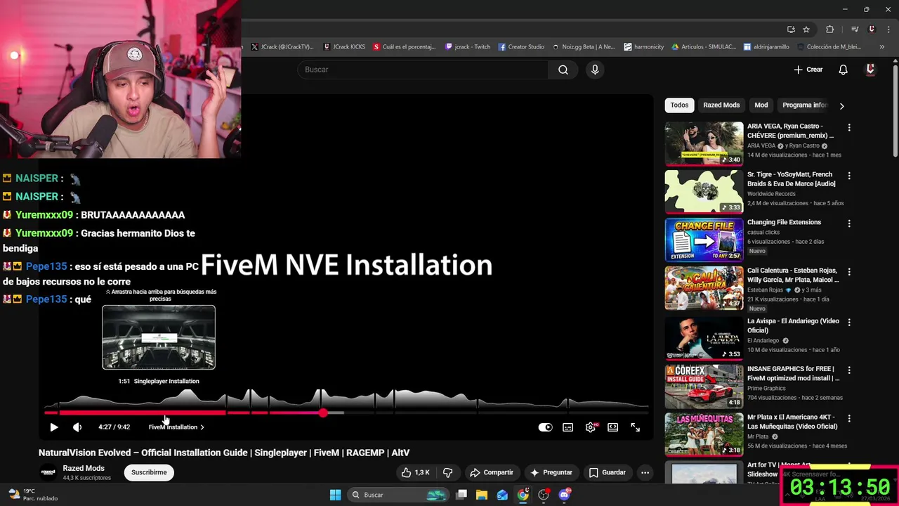Open the jcrack - Twitch bookmark
Screen dimensions: 899x506
[468, 47]
